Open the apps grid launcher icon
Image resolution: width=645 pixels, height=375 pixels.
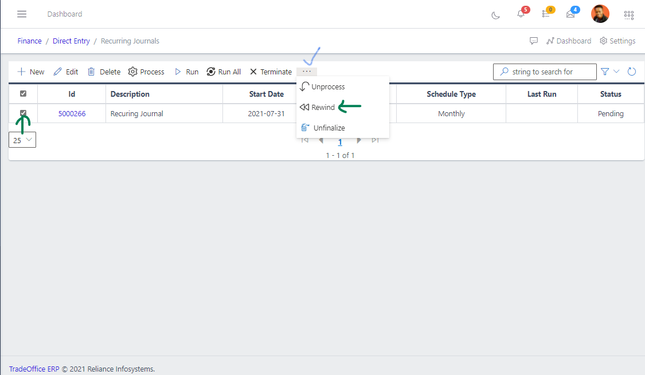point(628,15)
